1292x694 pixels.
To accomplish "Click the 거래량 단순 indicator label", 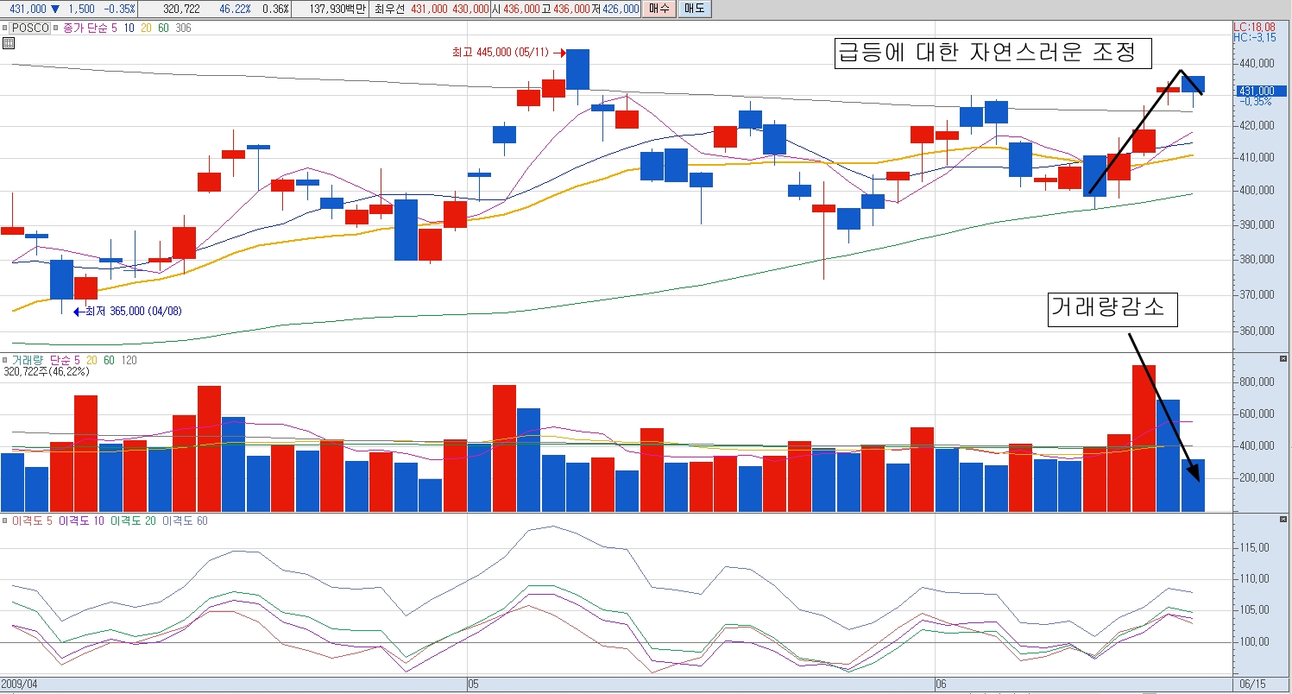I will [x=41, y=360].
